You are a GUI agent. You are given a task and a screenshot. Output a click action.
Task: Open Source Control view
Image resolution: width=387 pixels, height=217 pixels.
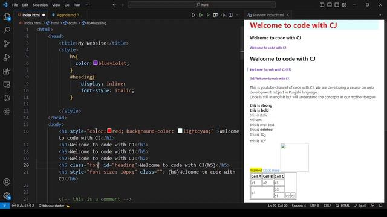click(x=7, y=44)
